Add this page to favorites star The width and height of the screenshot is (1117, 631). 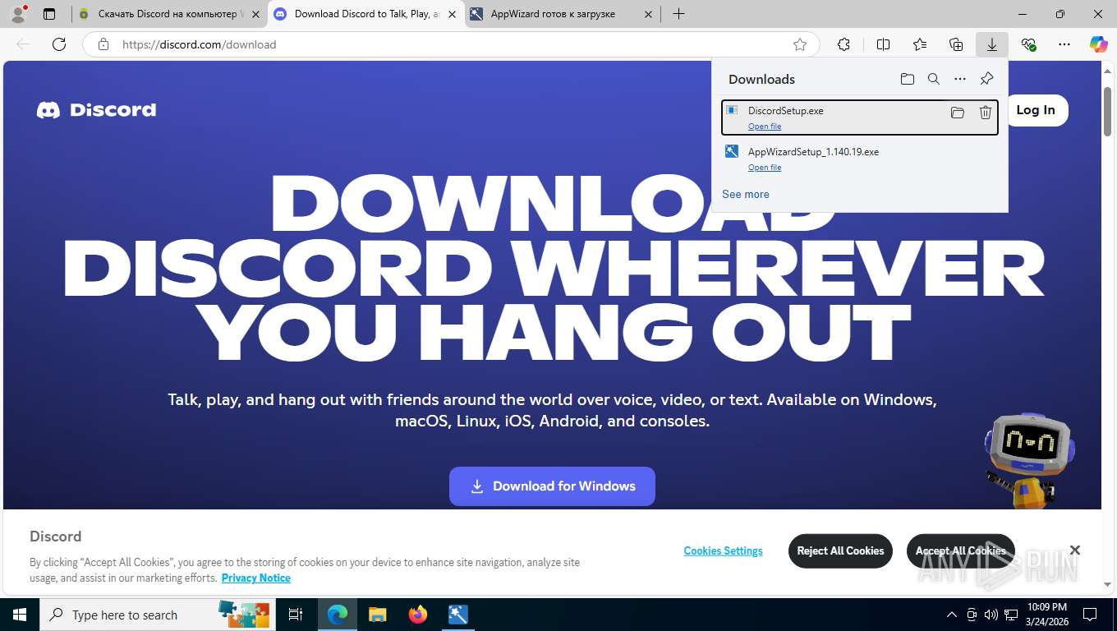click(800, 44)
